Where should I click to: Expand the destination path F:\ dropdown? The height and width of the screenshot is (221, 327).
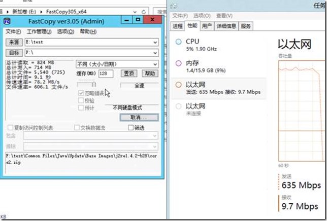tap(155, 53)
